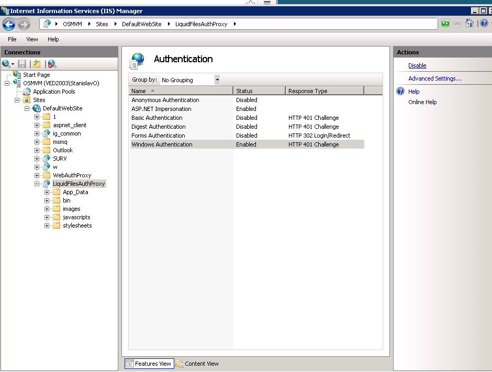Expand the WebAuthProxy tree node

37,175
